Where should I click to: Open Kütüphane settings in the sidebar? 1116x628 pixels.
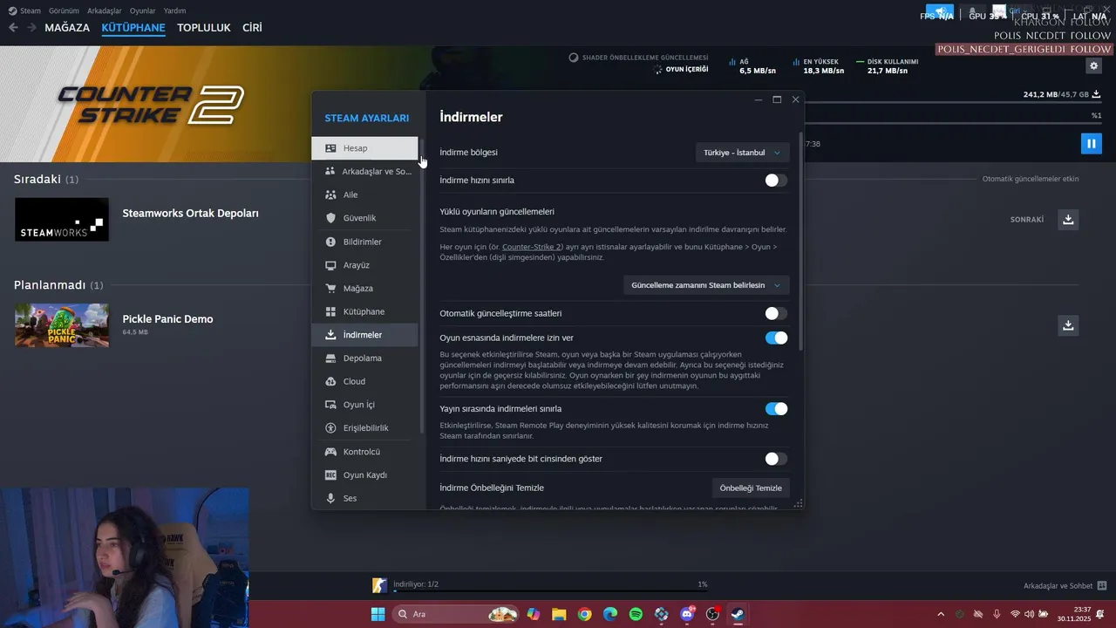click(x=364, y=311)
